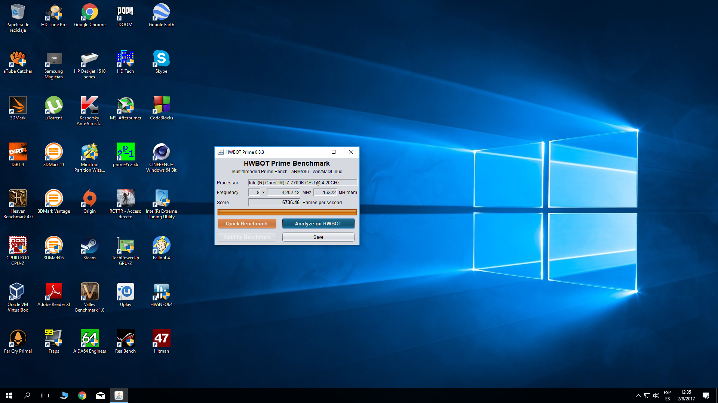Select the TechPowerUp GPU-Z icon
This screenshot has width=718, height=403.
coord(125,251)
